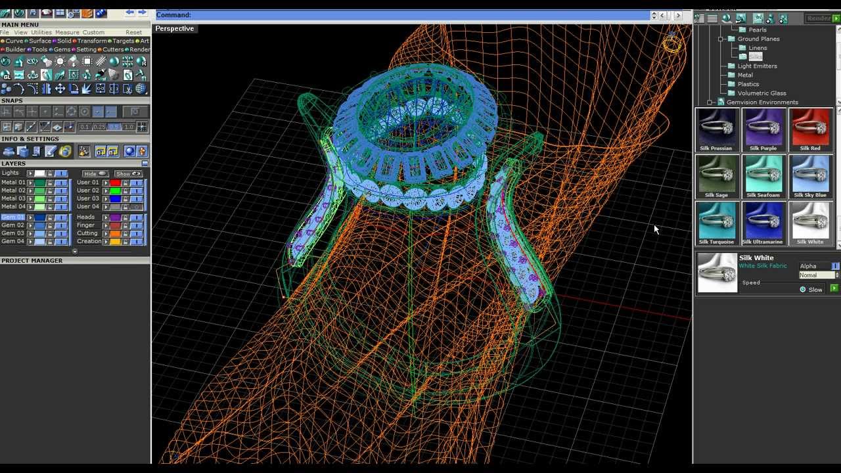Screen dimensions: 841x473
Task: Pick the red User 01 color swatch
Action: [115, 183]
